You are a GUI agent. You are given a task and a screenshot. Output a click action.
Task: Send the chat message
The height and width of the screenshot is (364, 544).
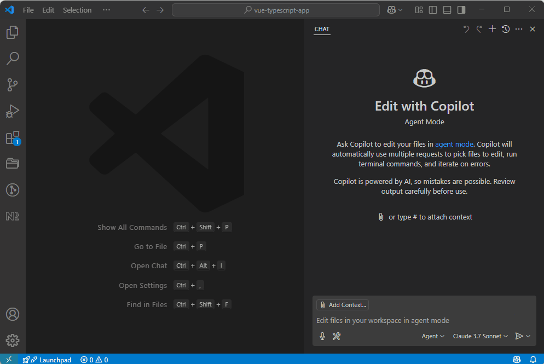point(519,336)
